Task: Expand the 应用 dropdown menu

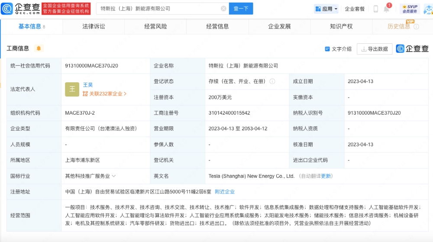Action: (x=326, y=9)
